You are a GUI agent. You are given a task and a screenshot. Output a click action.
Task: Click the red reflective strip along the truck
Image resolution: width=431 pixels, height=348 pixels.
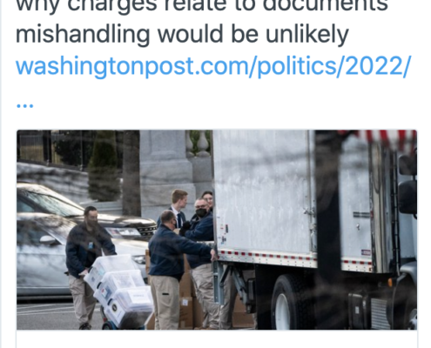click(294, 258)
